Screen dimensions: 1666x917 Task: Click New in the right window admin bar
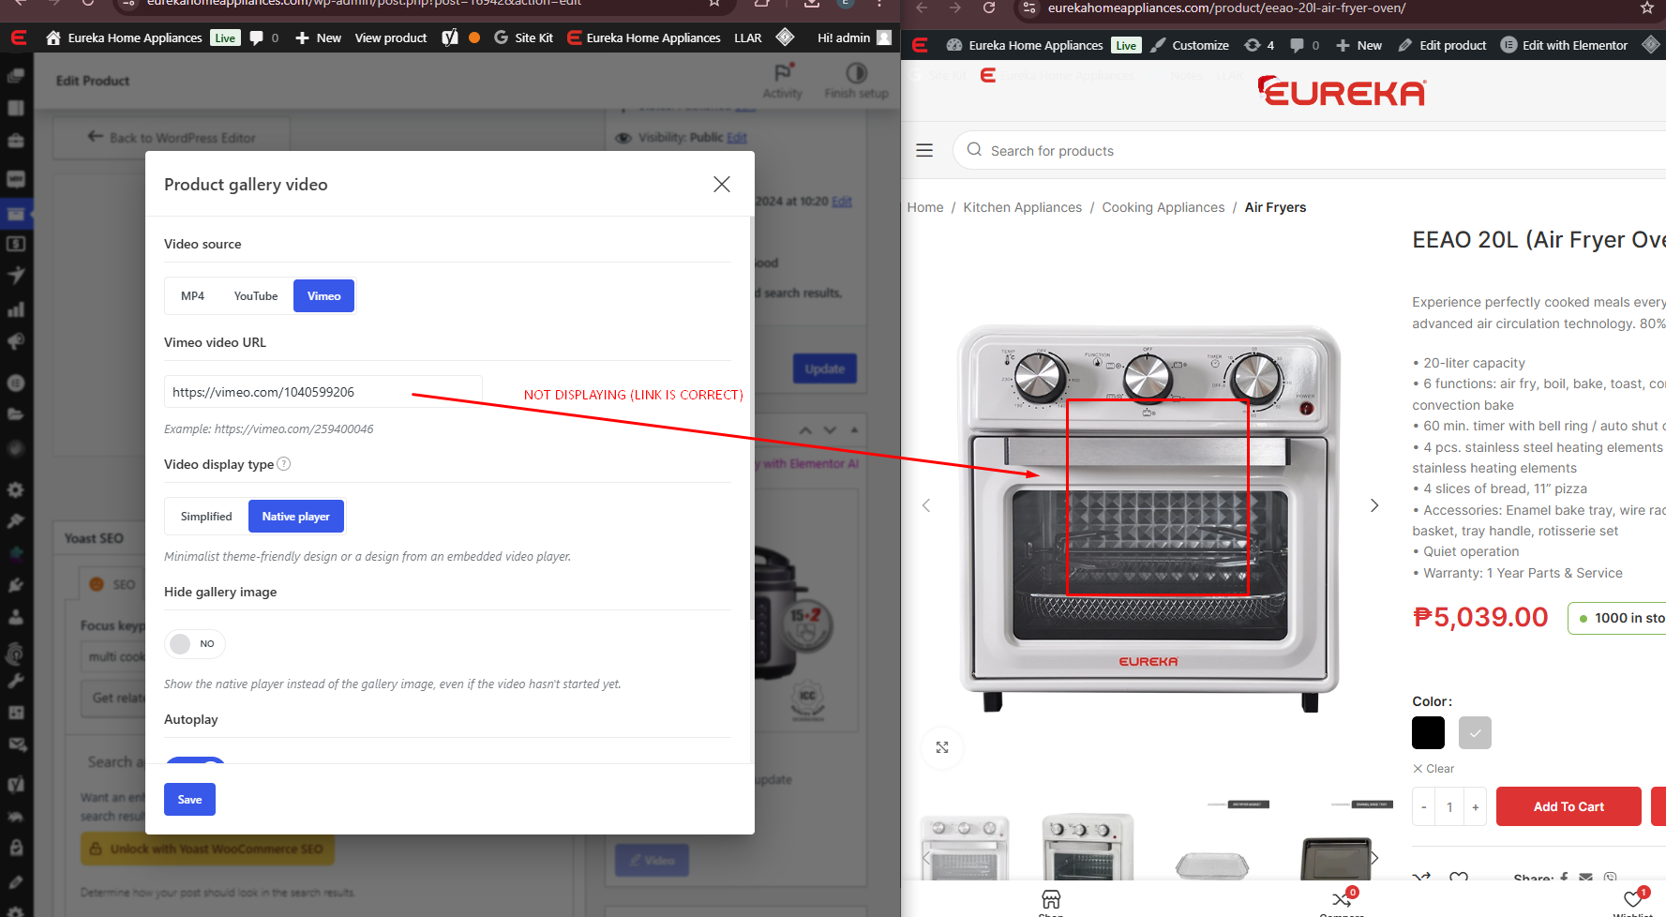[x=1358, y=45]
